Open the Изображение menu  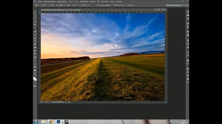[x=62, y=1]
